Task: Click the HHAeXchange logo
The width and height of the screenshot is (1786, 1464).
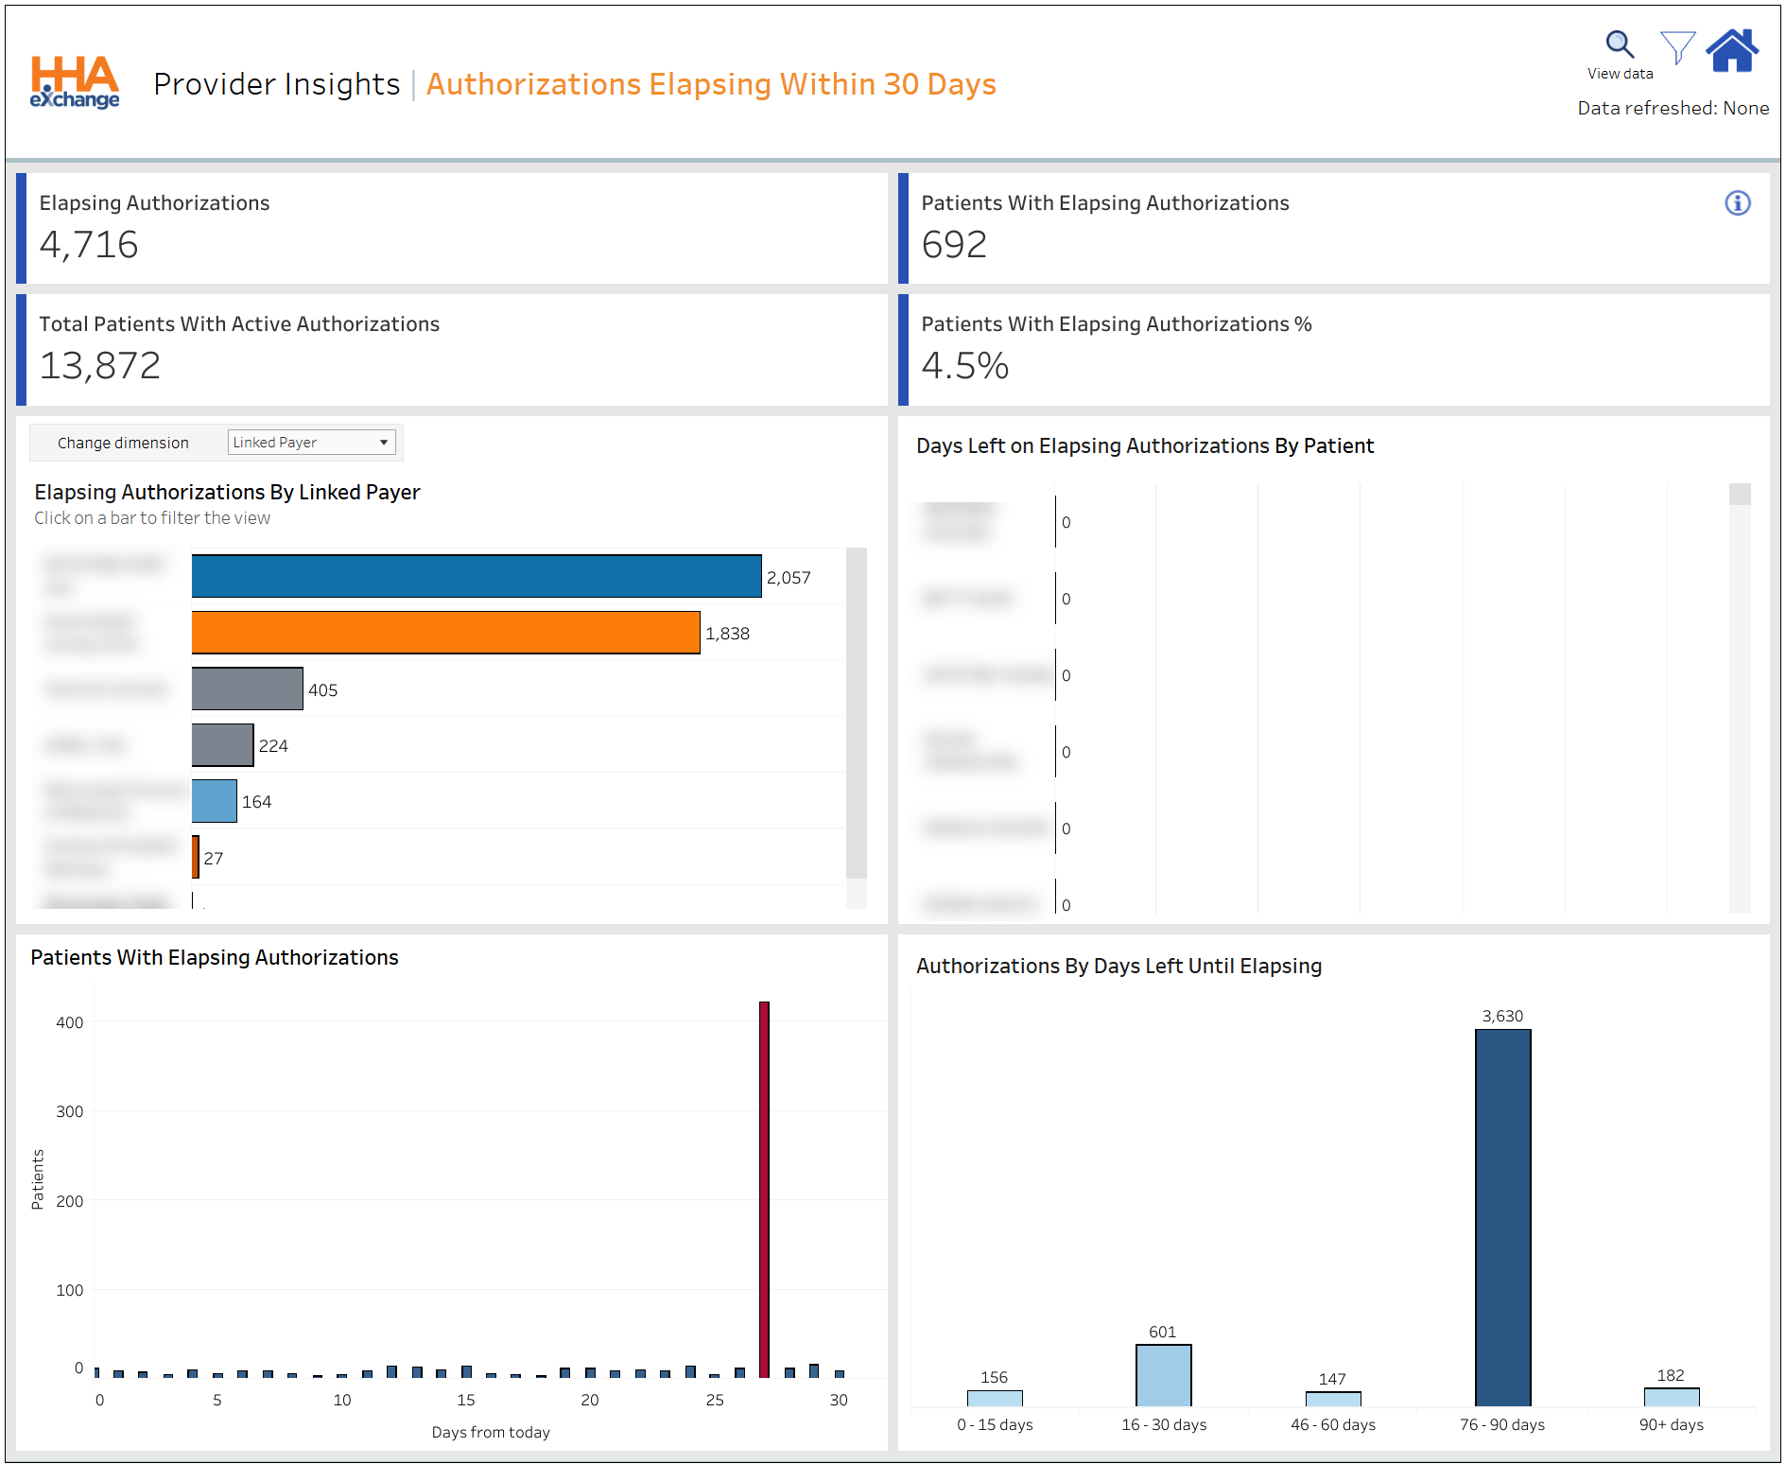Action: [75, 82]
